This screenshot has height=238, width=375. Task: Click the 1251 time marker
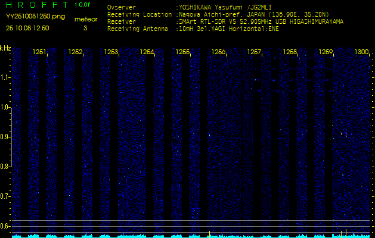(x=39, y=52)
